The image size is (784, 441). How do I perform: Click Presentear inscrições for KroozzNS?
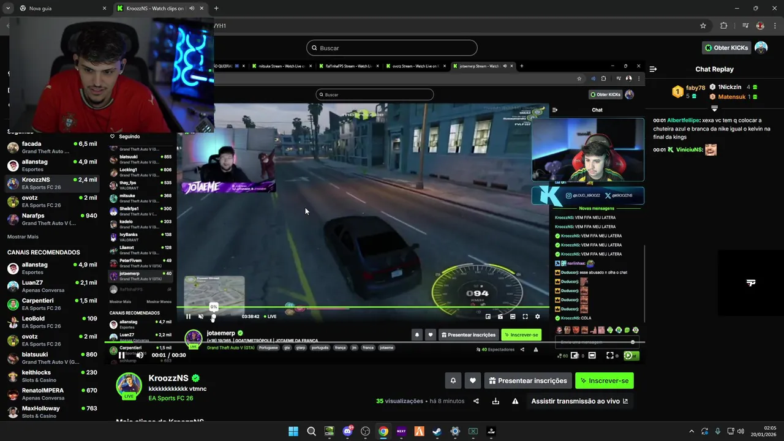pos(528,380)
